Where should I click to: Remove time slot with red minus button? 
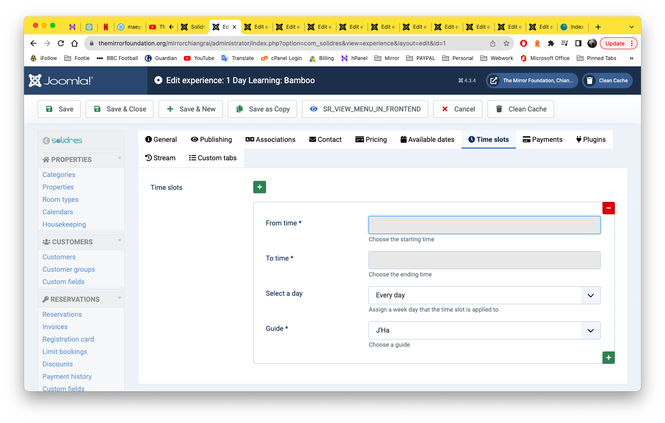click(608, 208)
